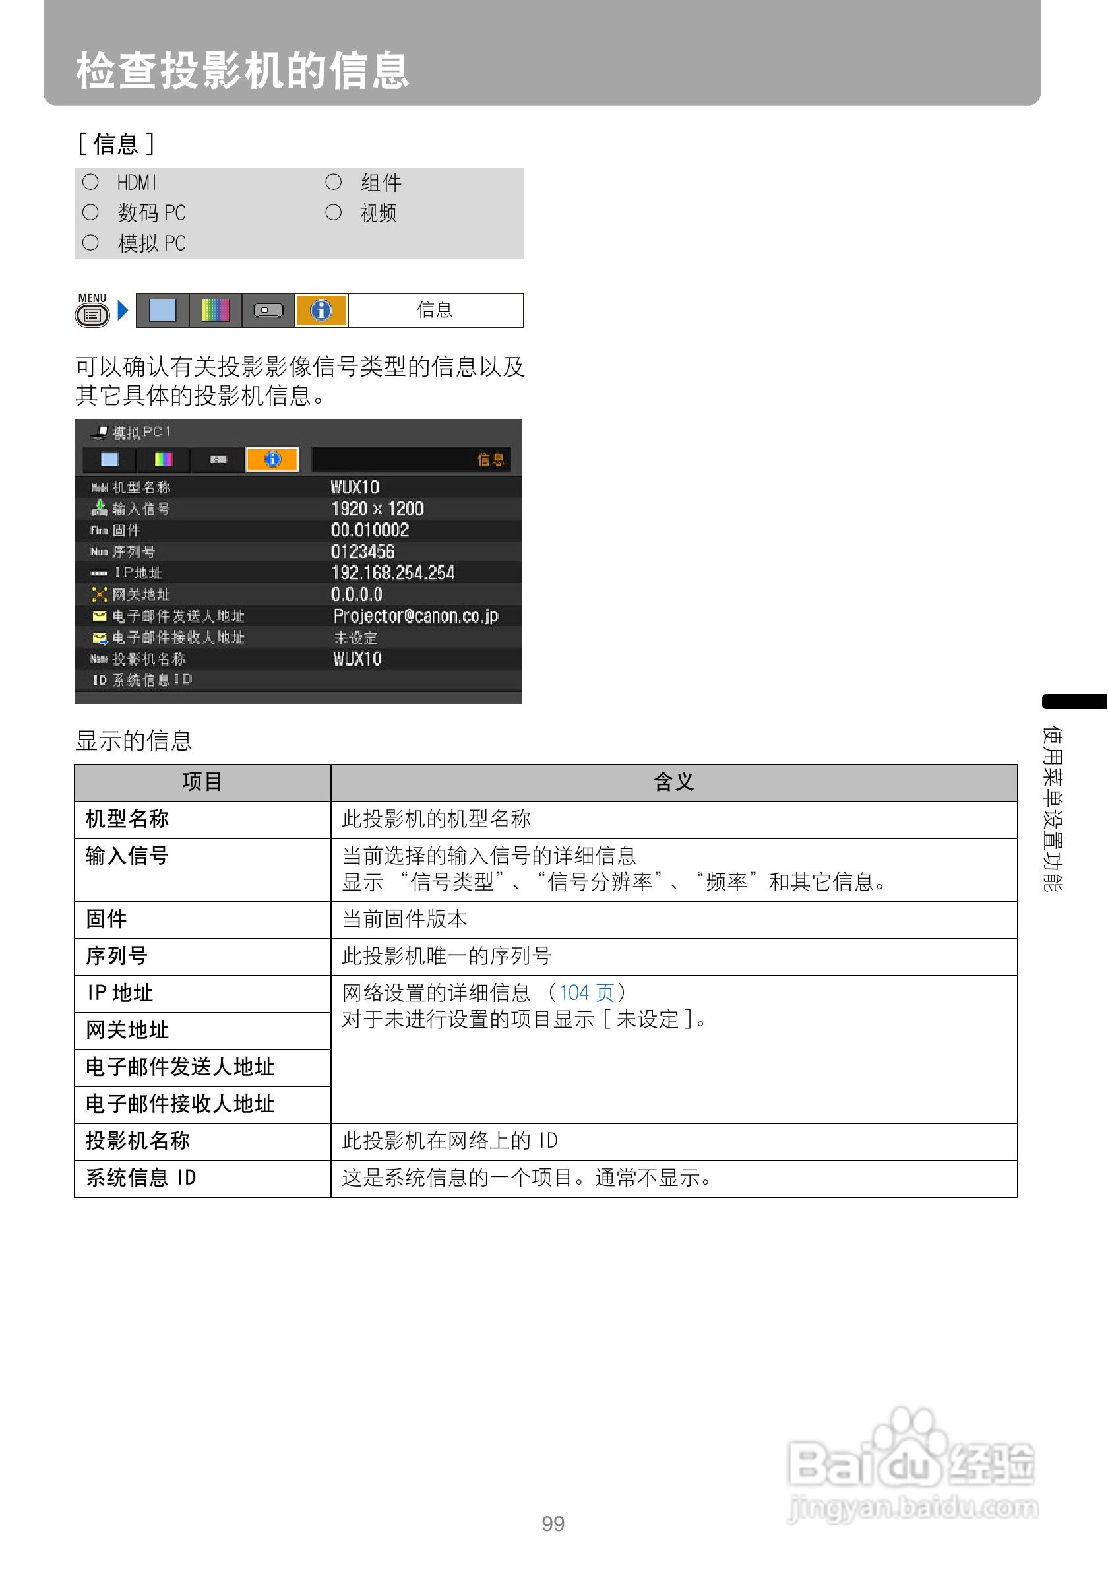Select the firmware value 00.010002

pos(370,530)
